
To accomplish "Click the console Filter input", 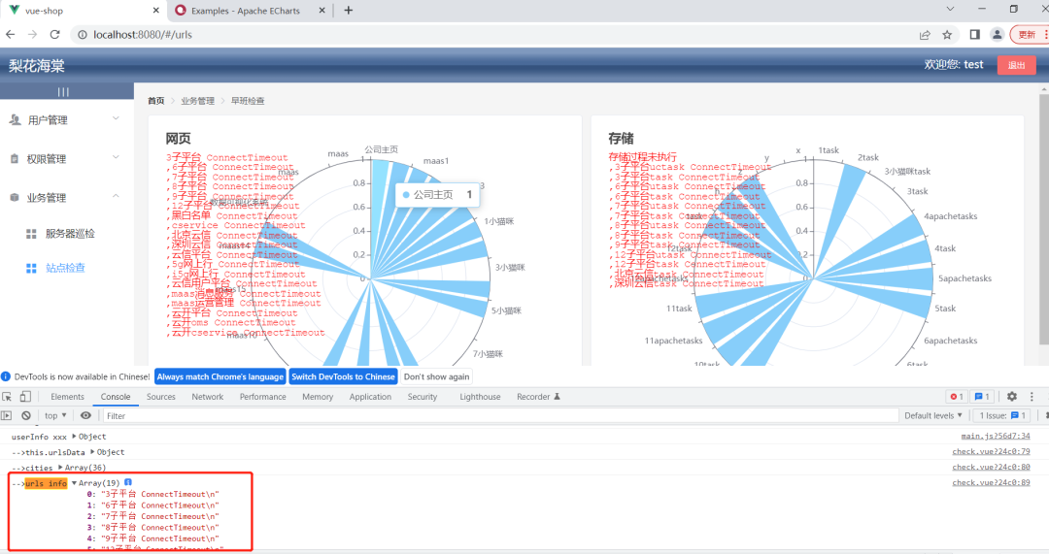I will click(500, 415).
